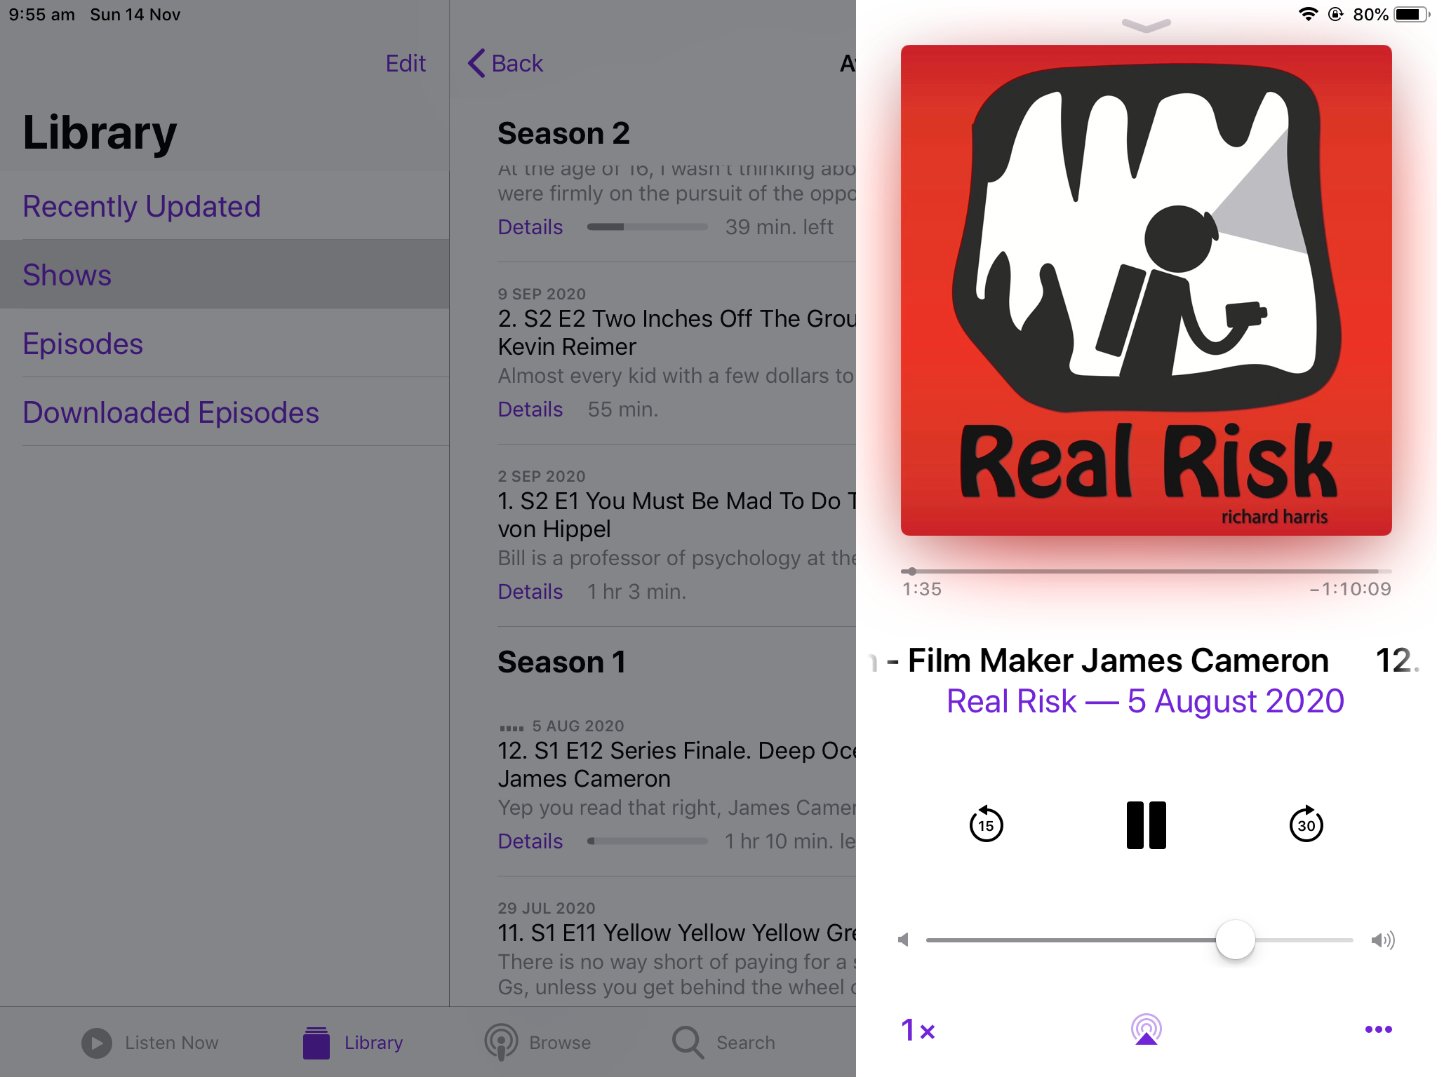Tap elapsed time 1:35

click(921, 589)
